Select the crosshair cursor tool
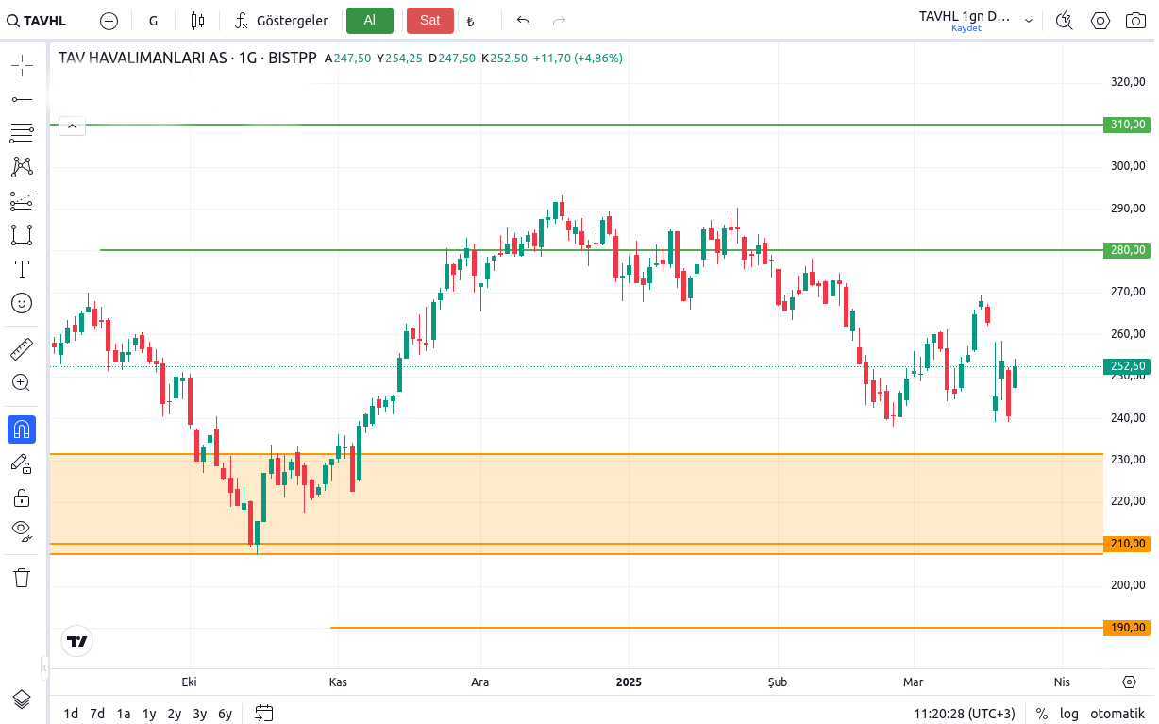Image resolution: width=1159 pixels, height=724 pixels. [x=22, y=65]
